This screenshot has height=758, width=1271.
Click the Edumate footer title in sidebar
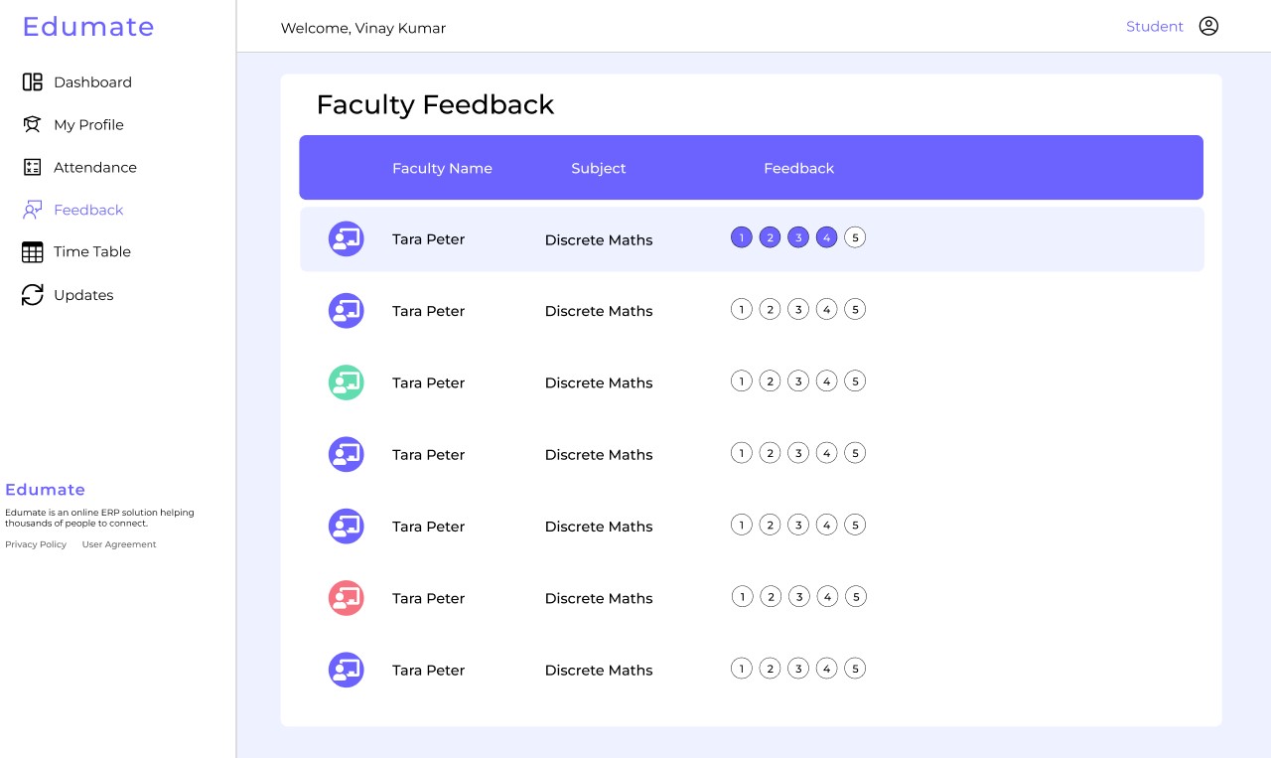[x=46, y=490]
